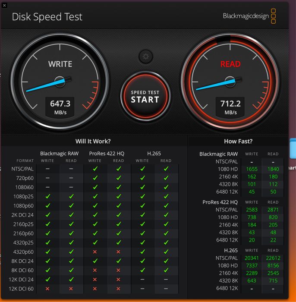Click the 12K DCI 60 format row label
Screen dimensions: 296x302
tap(21, 289)
